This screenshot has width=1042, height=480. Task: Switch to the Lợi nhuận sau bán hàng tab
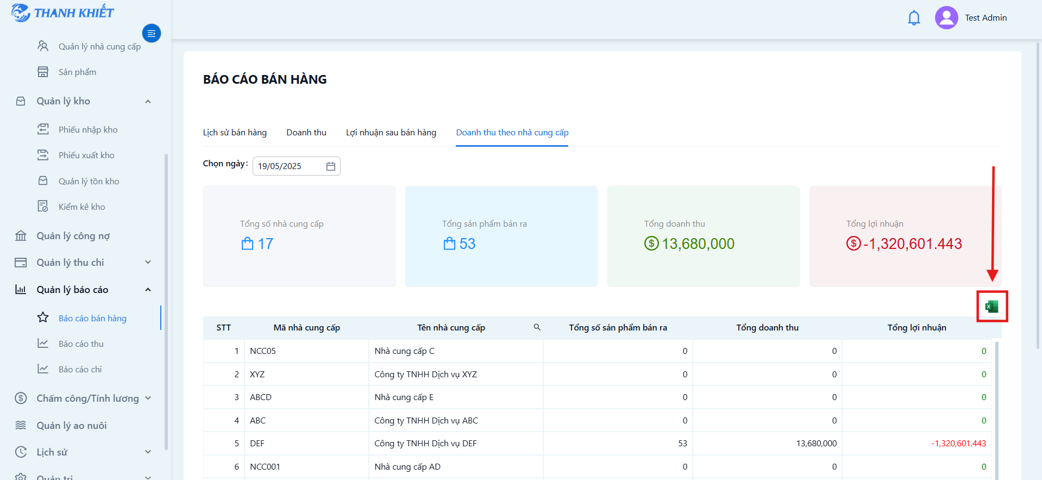click(391, 133)
